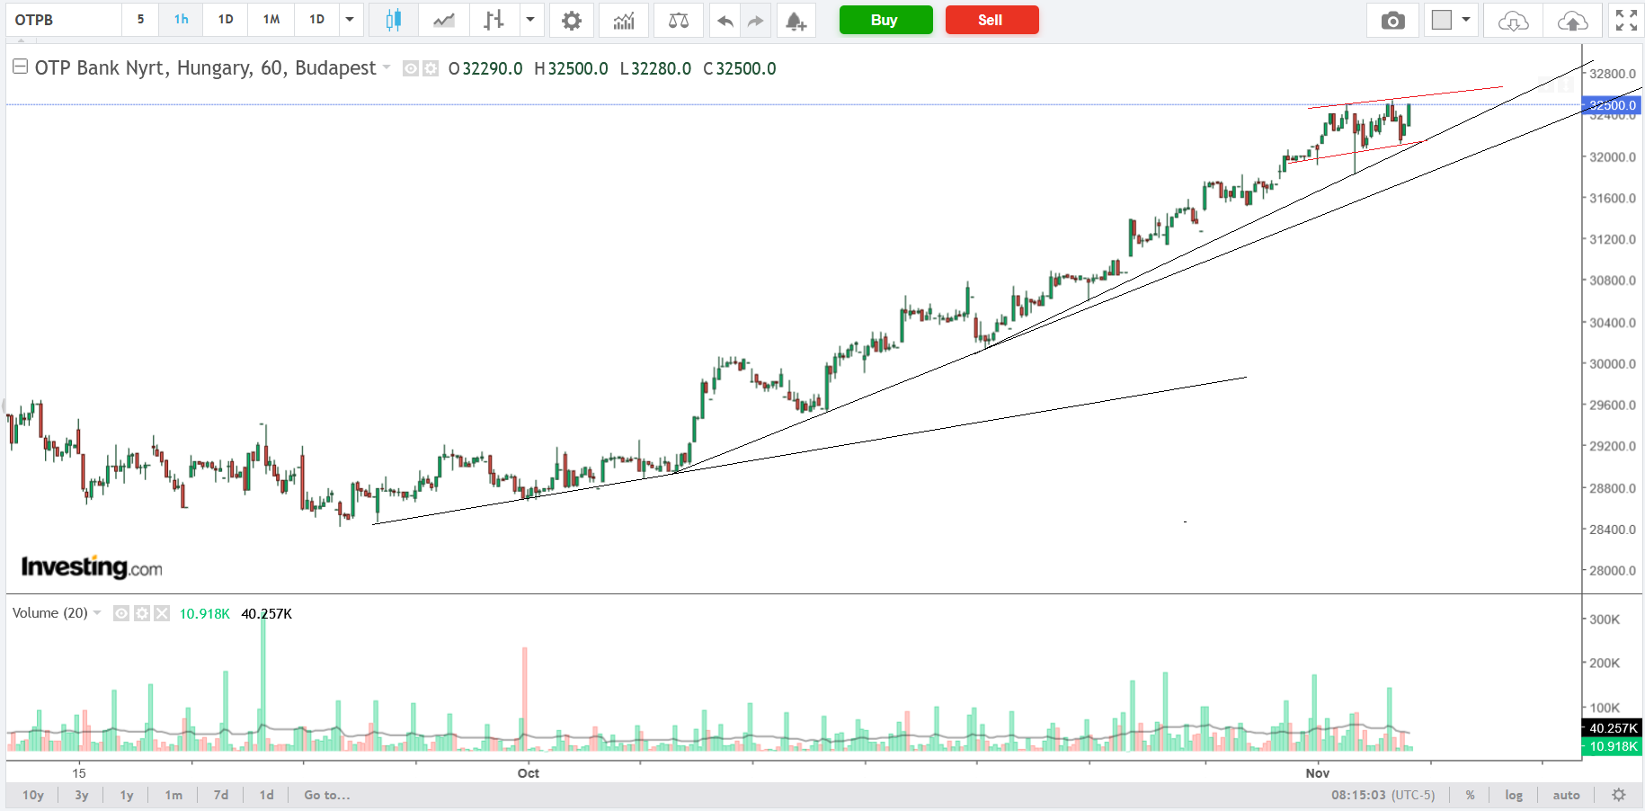This screenshot has height=811, width=1645.
Task: Take a chart snapshot with the camera icon
Action: pos(1392,20)
